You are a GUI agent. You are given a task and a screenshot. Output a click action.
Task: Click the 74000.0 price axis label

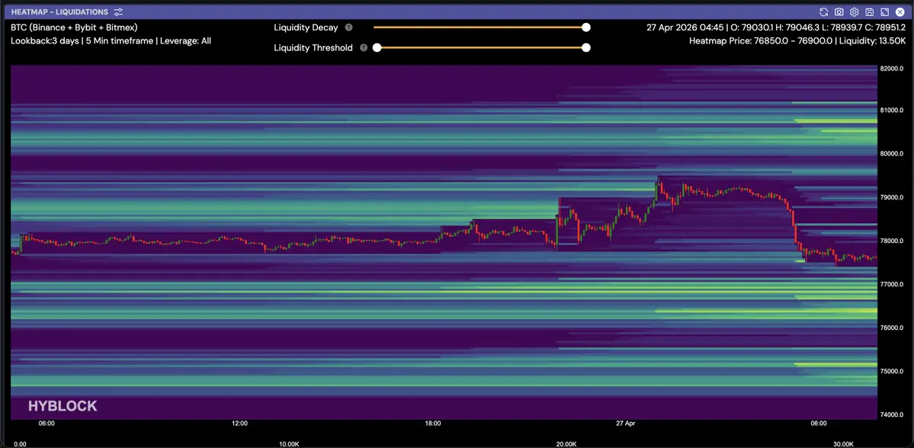891,414
